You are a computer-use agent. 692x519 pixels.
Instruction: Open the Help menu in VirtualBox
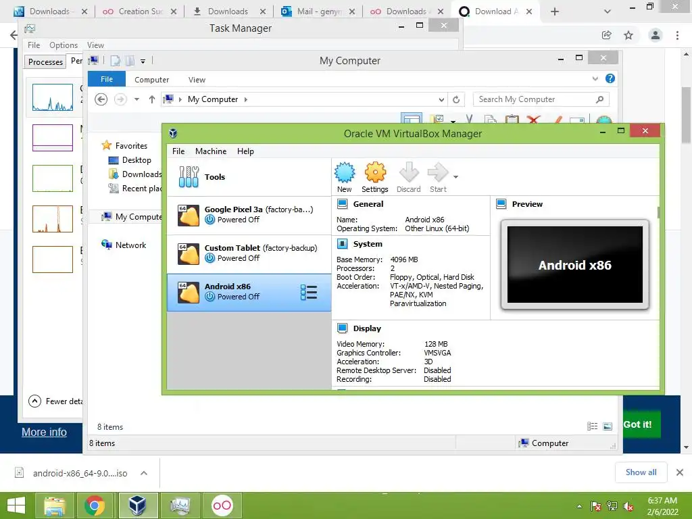pyautogui.click(x=245, y=151)
